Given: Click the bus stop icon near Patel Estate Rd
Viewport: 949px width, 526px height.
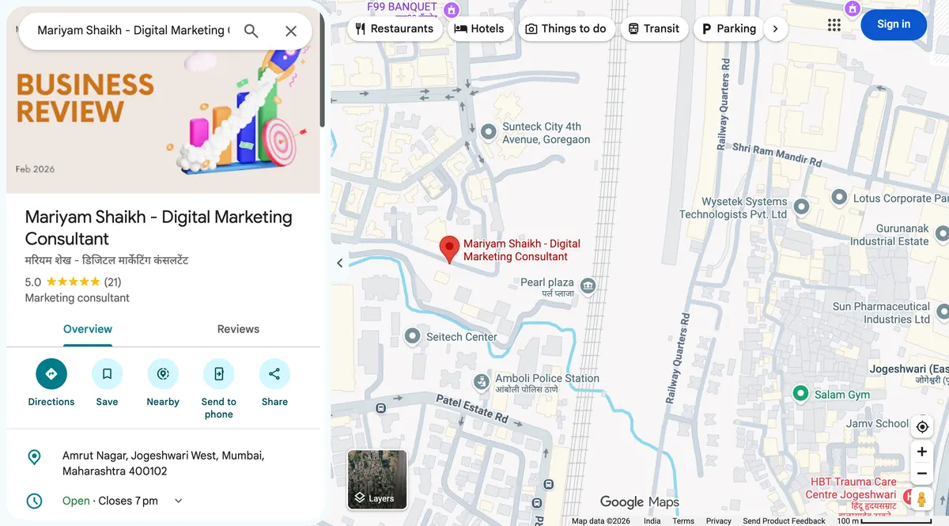Looking at the screenshot, I should (x=381, y=409).
